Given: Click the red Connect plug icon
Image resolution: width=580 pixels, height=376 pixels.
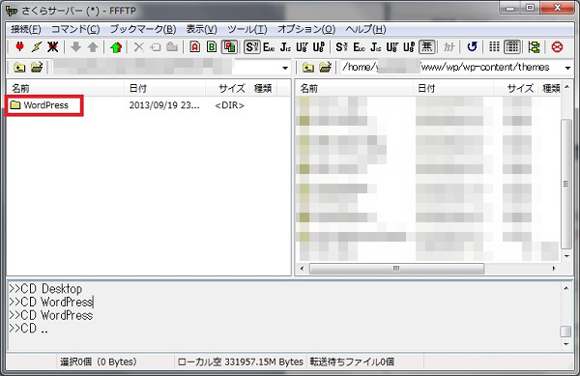Looking at the screenshot, I should point(19,47).
